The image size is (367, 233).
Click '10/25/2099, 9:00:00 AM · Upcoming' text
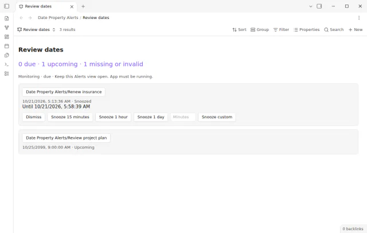click(58, 147)
